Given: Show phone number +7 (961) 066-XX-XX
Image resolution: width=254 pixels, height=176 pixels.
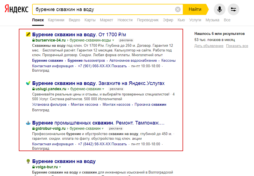Looking at the screenshot, I should [x=102, y=66].
